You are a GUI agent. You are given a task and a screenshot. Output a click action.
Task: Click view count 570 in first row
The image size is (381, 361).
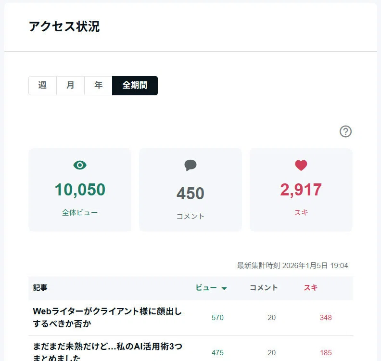[x=217, y=318]
